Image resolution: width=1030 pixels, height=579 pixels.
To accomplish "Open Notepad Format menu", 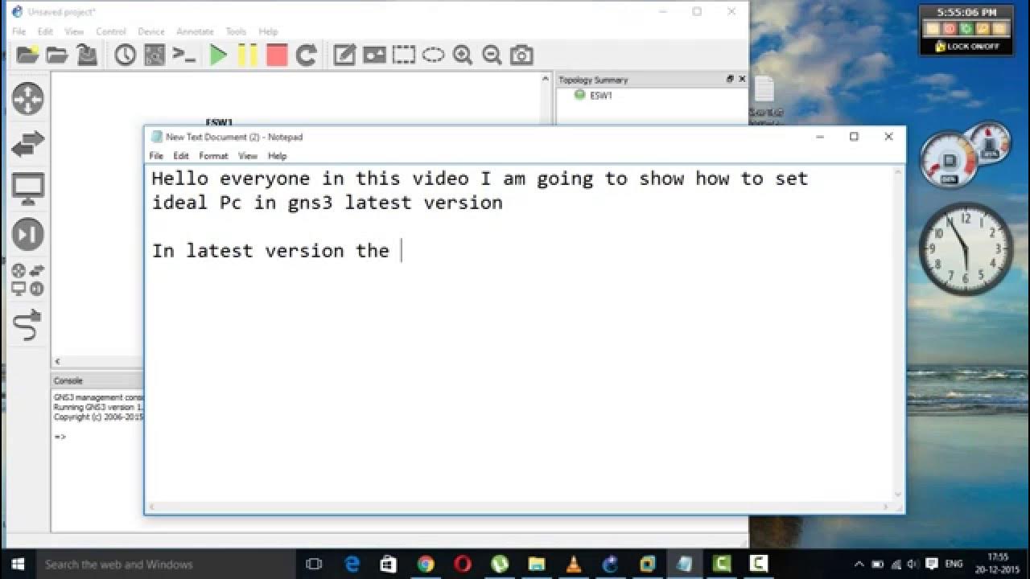I will click(x=213, y=156).
